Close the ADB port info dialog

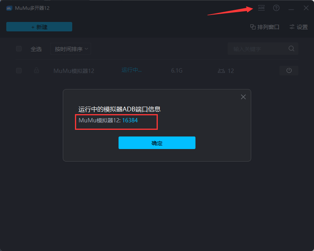[243, 97]
